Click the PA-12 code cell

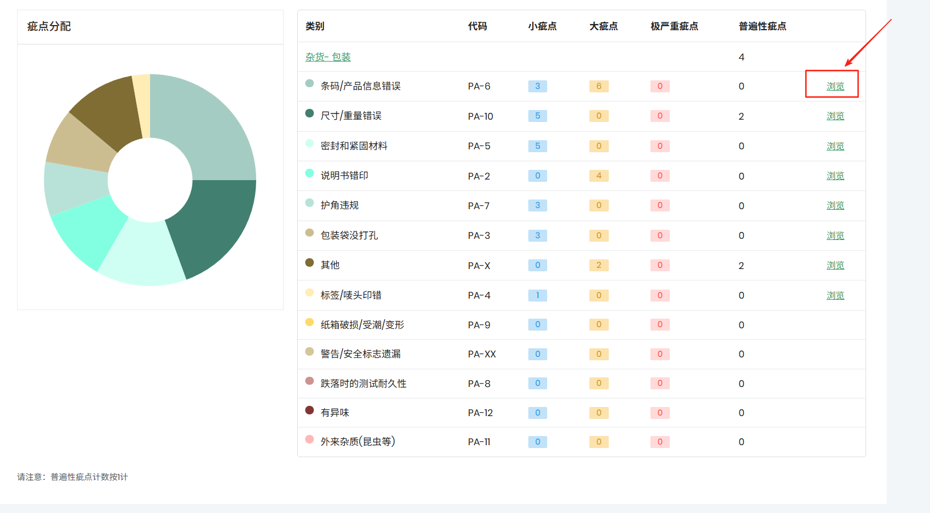480,413
